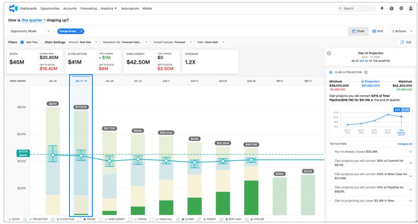418x224 pixels.
Task: Select the JUL 11 - 17 week column header
Action: 81,81
